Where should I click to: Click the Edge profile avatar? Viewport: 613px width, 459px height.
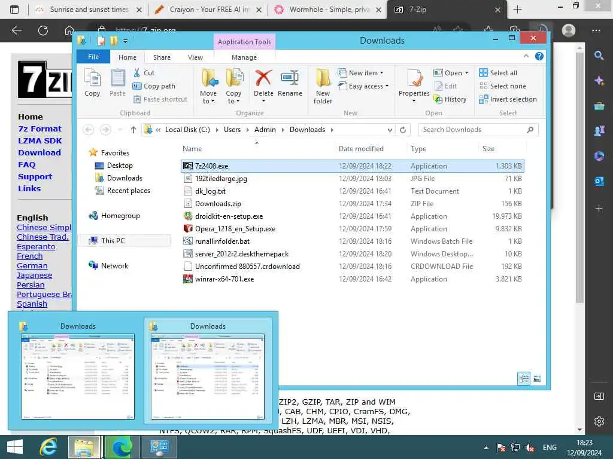pos(569,30)
